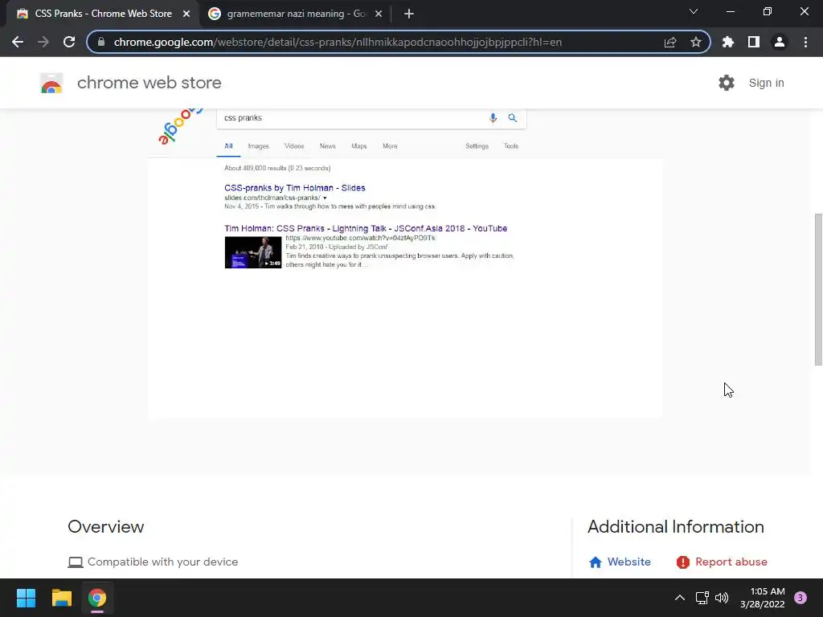Click the home icon beside Website
Viewport: 823px width, 617px height.
[596, 562]
